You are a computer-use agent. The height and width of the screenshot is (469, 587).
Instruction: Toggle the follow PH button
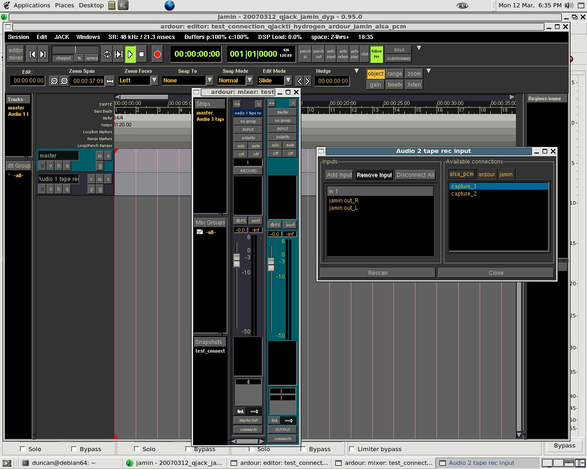pos(377,54)
